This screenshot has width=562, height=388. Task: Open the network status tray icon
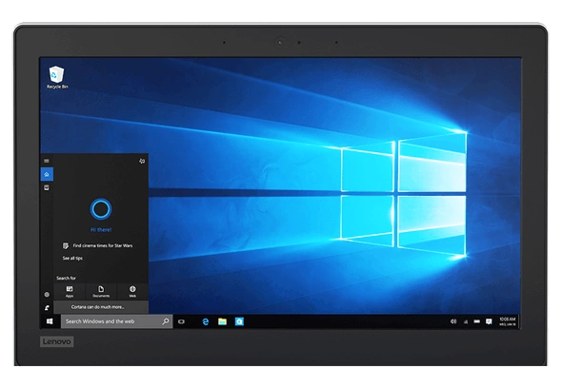point(466,321)
